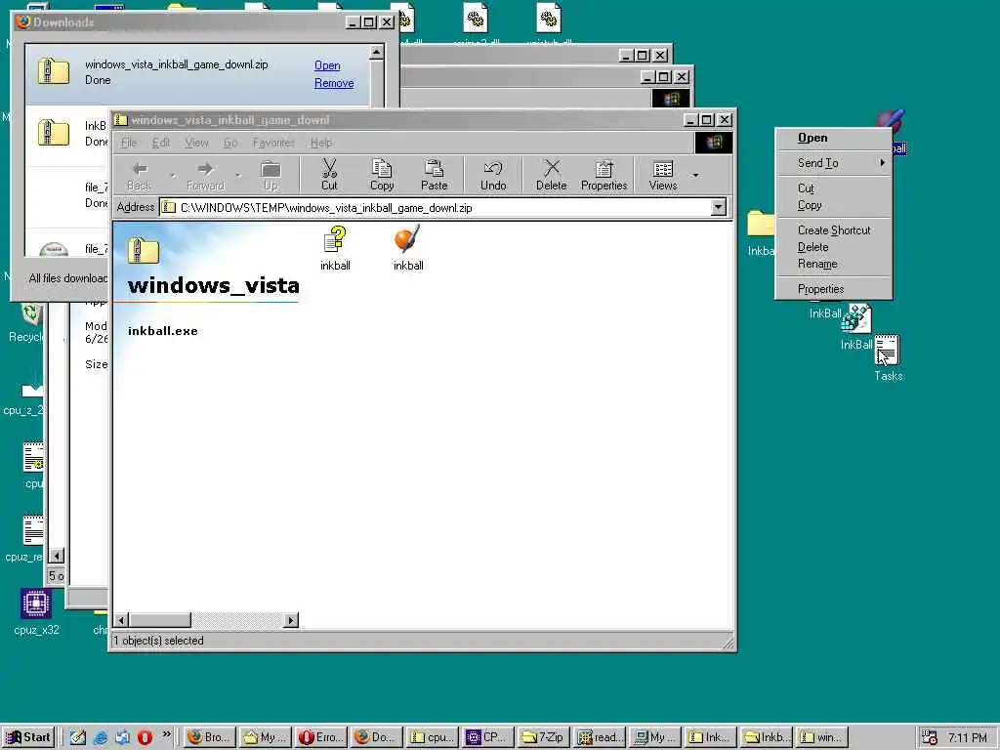Choose Open in the context menu
This screenshot has height=750, width=1000.
[833, 138]
